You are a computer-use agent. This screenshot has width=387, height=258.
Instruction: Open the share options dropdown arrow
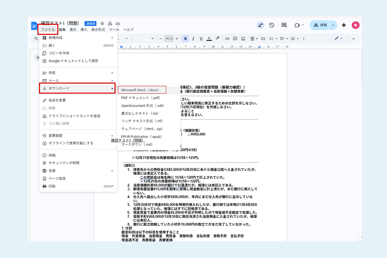click(333, 25)
